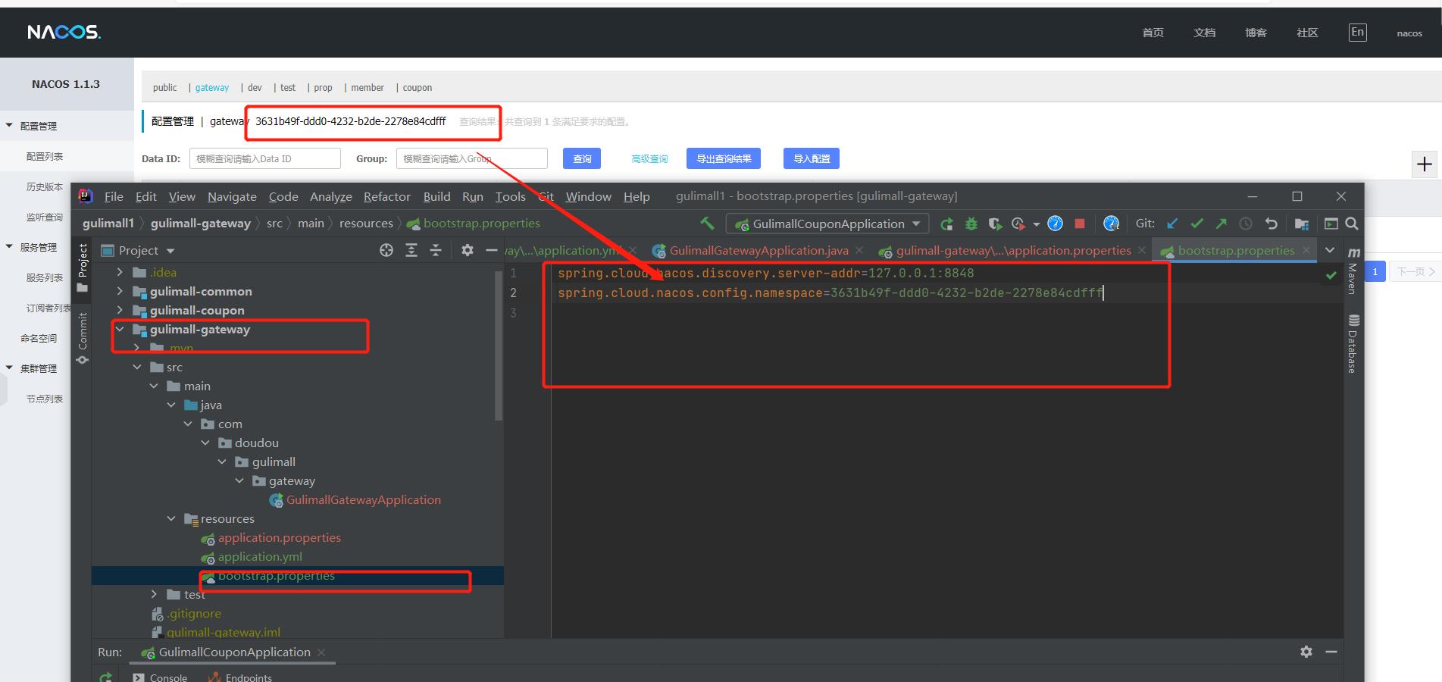The width and height of the screenshot is (1442, 682).
Task: Click the Debug bug icon
Action: 971,224
